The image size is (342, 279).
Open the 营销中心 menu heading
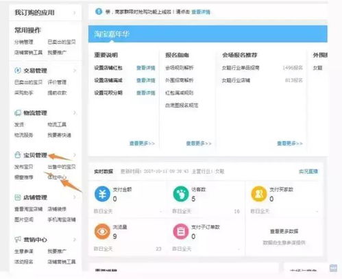pyautogui.click(x=35, y=240)
